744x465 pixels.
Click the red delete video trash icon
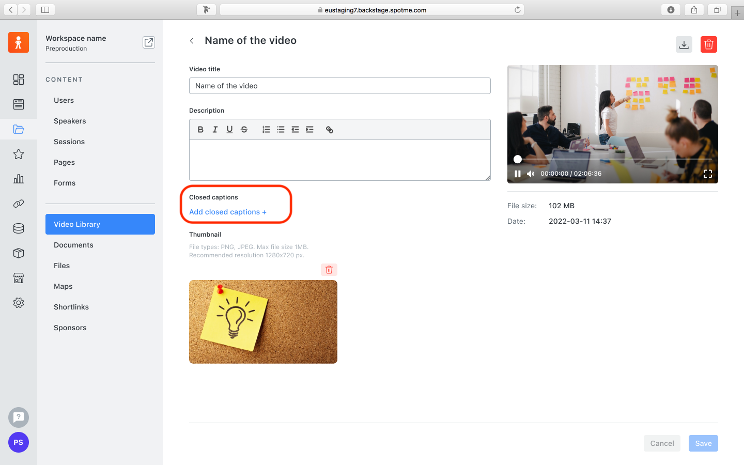708,44
